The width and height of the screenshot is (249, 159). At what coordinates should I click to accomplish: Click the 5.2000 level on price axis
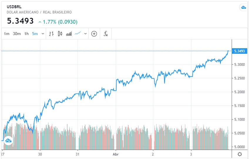239,92
